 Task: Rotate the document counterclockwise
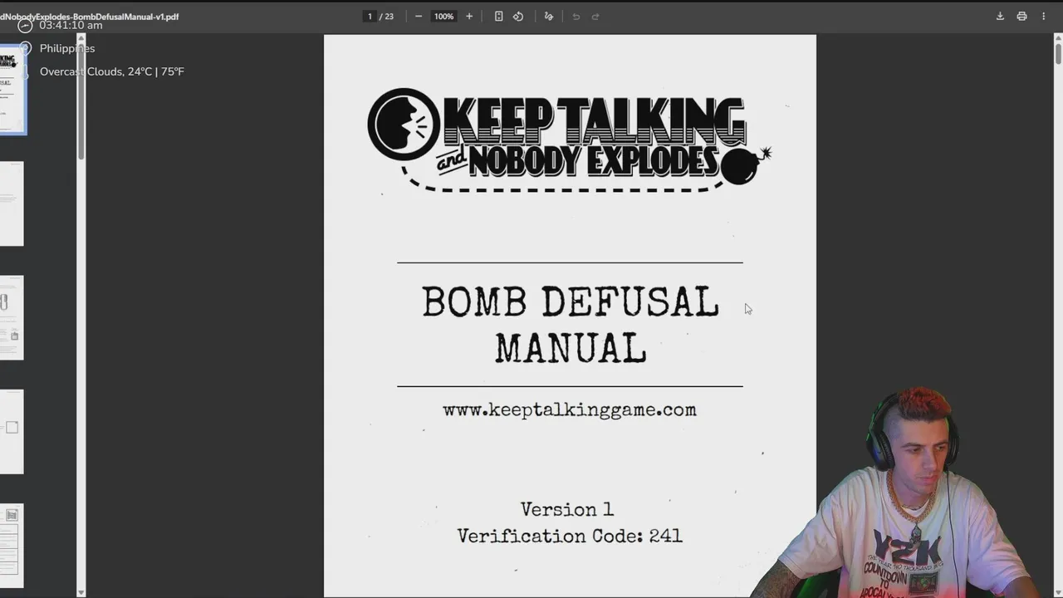point(518,17)
